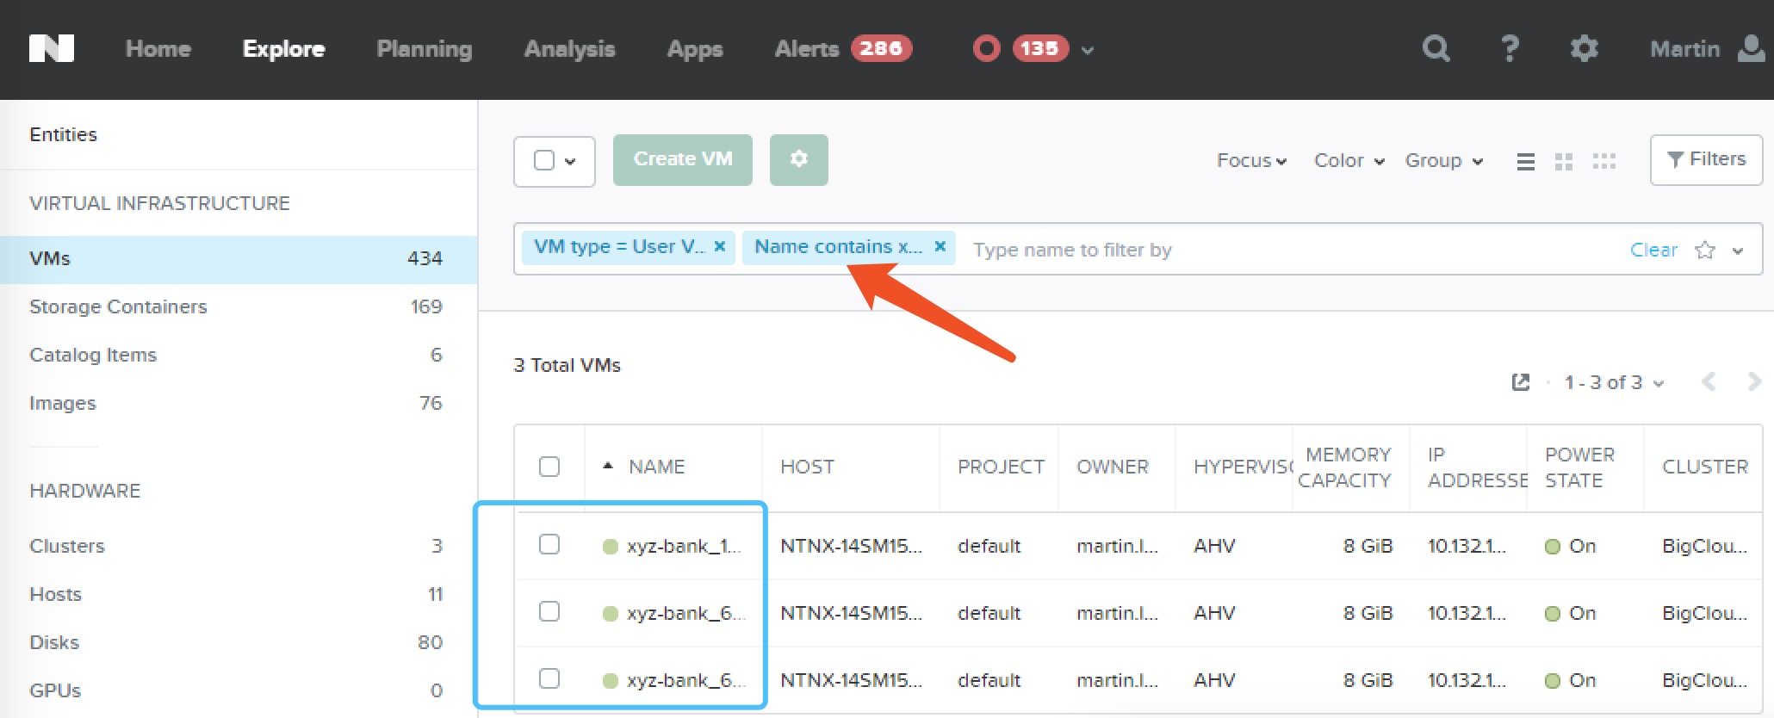Screen dimensions: 1774x718
Task: Select Disks in the sidebar
Action: tap(239, 642)
